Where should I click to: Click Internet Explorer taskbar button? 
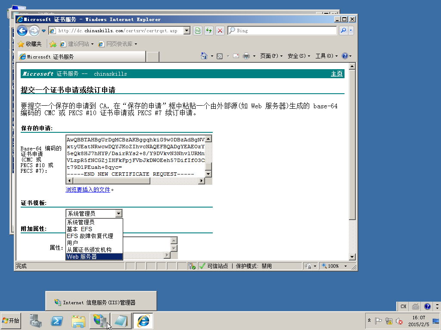point(143,321)
